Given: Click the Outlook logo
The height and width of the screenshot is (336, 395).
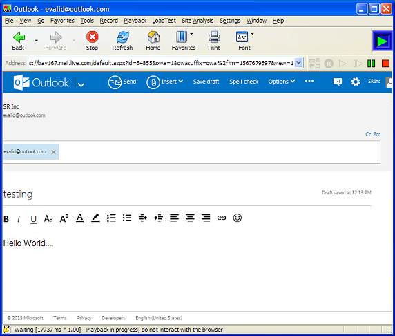Looking at the screenshot, I should pos(41,82).
